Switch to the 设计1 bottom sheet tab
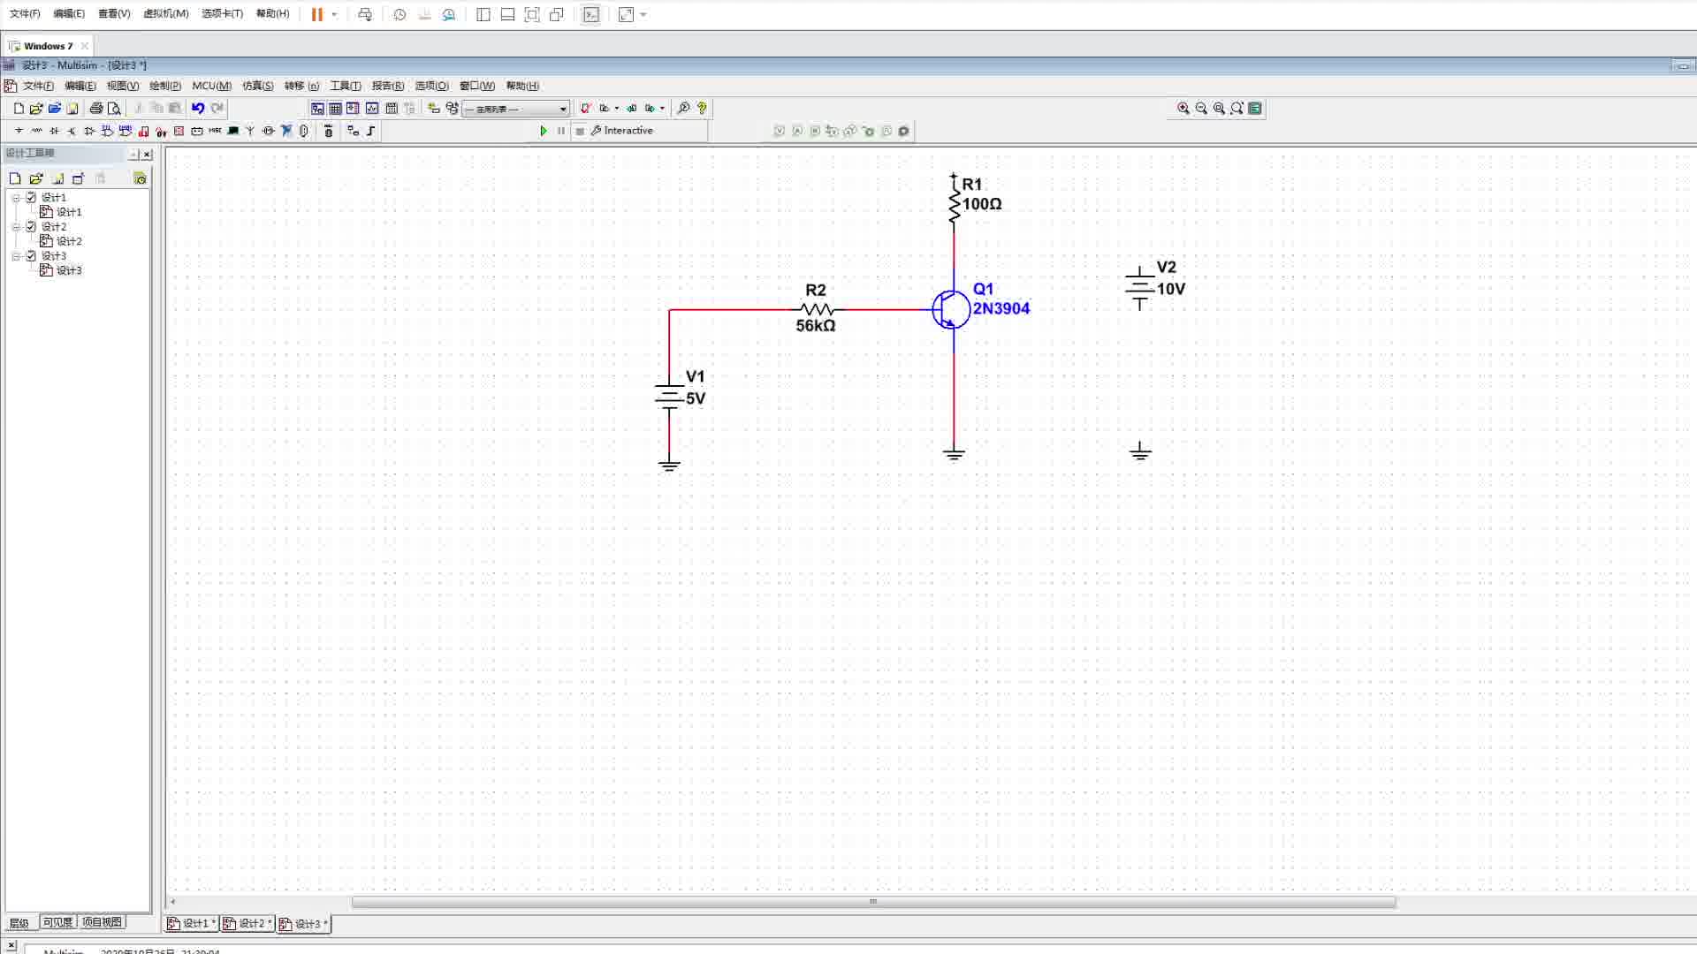 click(192, 923)
